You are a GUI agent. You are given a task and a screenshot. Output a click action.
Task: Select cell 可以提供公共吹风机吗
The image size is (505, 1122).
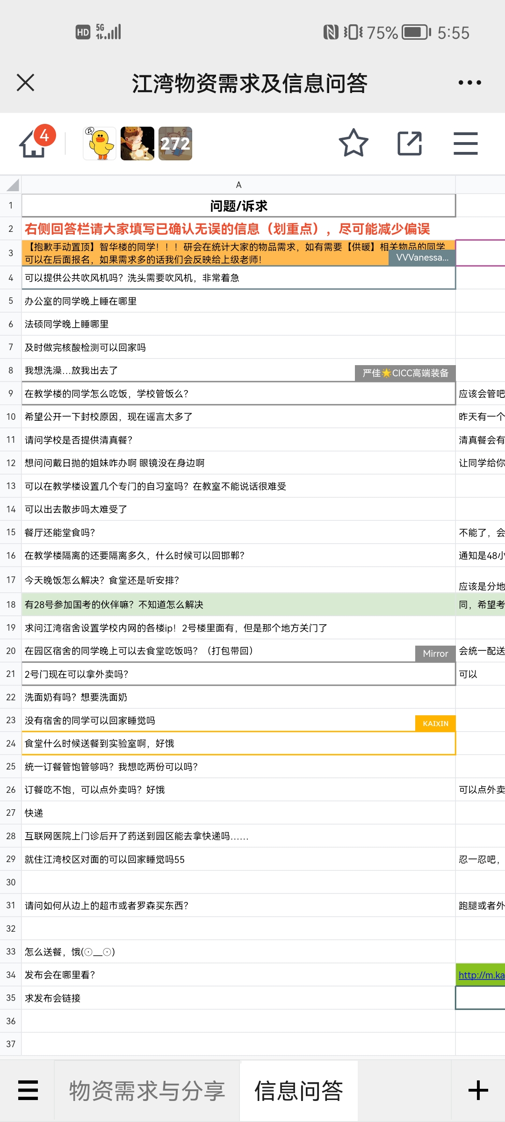(238, 278)
